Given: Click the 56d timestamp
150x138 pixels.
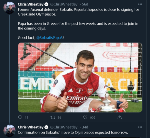Looking at the screenshot, I should [x=85, y=4].
